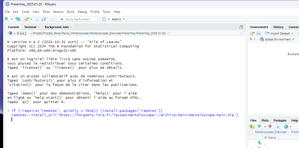The image size is (299, 148).
Task: Click the view working directory arrow icon
Action: (x=169, y=33)
